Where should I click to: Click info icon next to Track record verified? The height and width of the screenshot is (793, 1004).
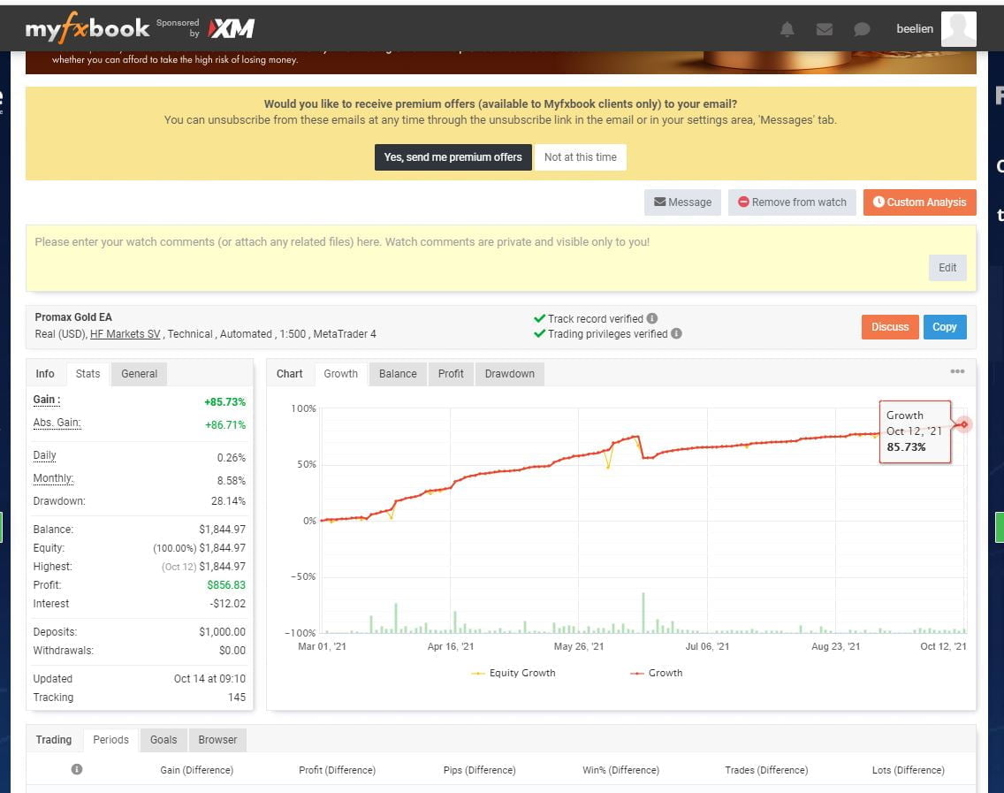[x=651, y=318]
